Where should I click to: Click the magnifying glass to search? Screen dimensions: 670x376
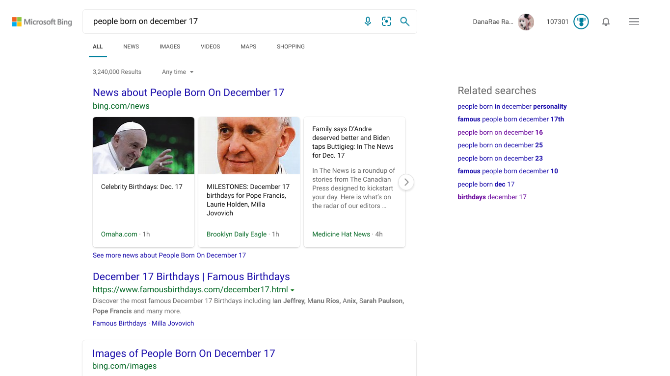(404, 21)
